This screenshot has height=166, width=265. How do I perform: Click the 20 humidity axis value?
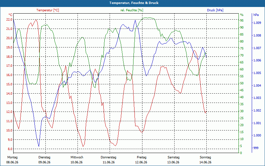point(242,125)
